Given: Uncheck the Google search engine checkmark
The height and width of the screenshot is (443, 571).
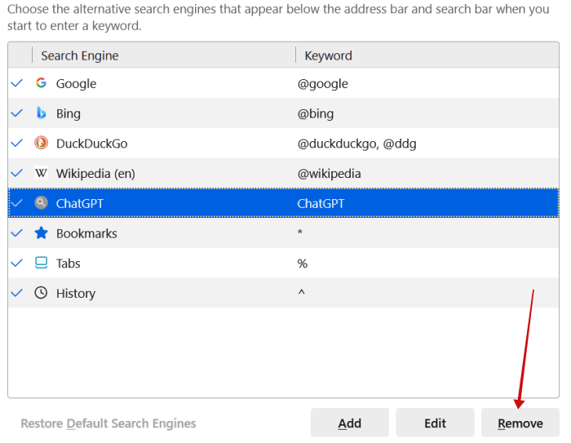Looking at the screenshot, I should pos(17,83).
